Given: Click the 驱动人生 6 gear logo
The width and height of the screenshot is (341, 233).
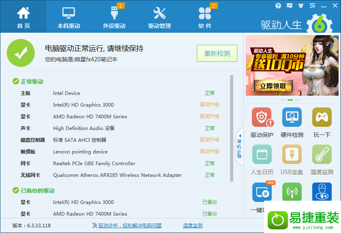Looking at the screenshot, I should [319, 24].
